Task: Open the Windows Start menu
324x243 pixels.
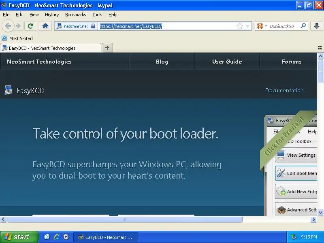Action: [19, 237]
